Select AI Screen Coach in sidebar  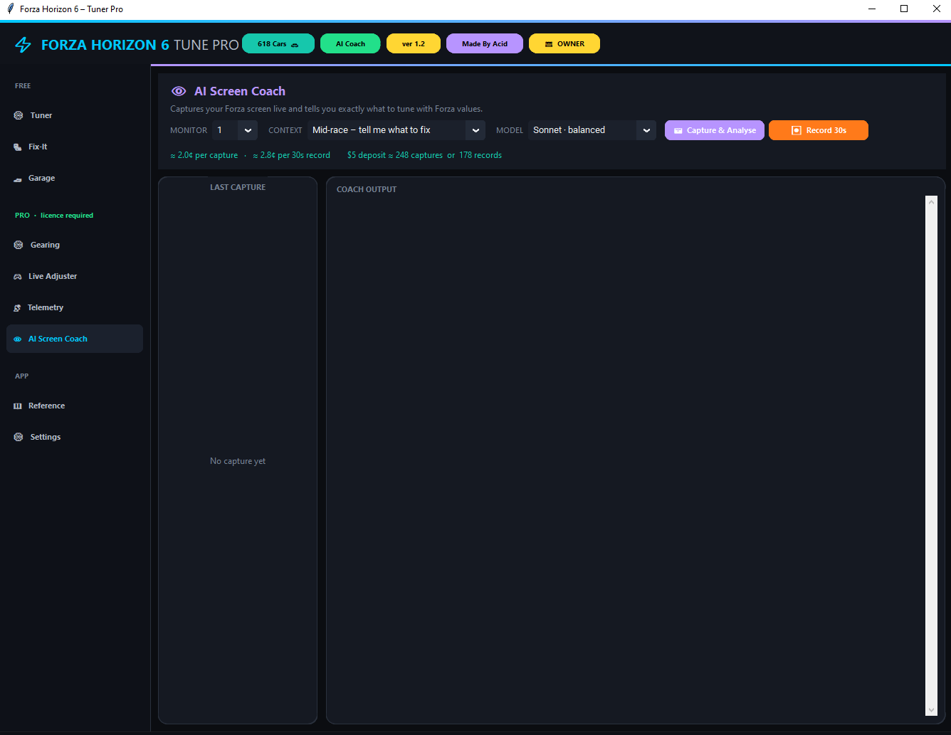click(75, 339)
